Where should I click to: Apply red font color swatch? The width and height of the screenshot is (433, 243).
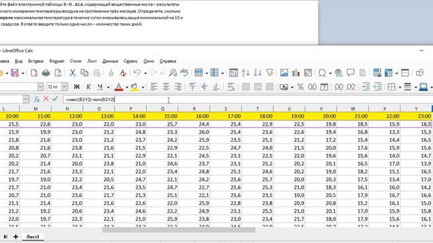(x=119, y=87)
